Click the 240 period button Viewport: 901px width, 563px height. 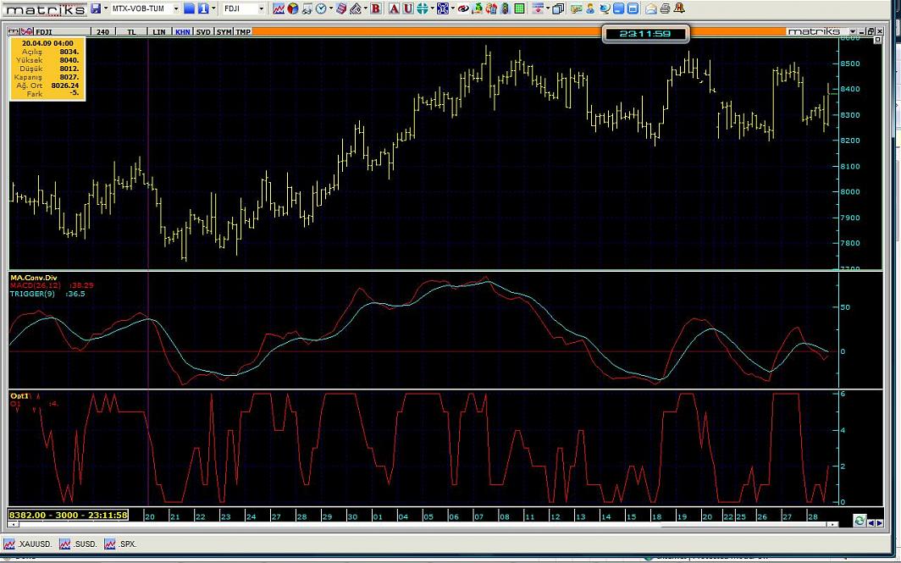pyautogui.click(x=102, y=31)
